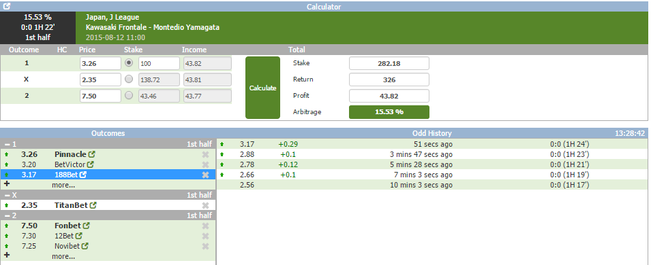Click odd history row 2.56
Screen dimensions: 651x265
[x=432, y=185]
